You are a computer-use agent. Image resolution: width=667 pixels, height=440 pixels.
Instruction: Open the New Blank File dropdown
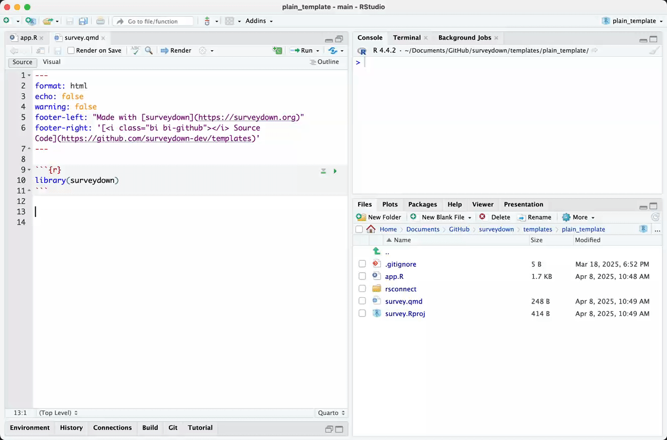pyautogui.click(x=470, y=217)
